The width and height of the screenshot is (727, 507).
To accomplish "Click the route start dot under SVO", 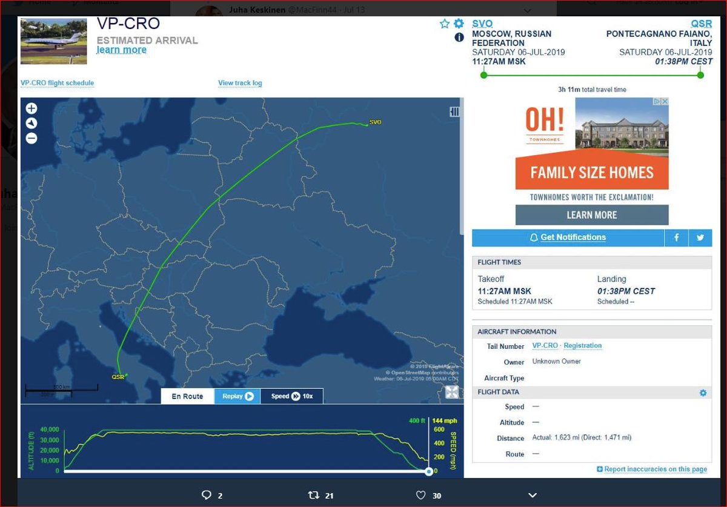I will coord(483,75).
